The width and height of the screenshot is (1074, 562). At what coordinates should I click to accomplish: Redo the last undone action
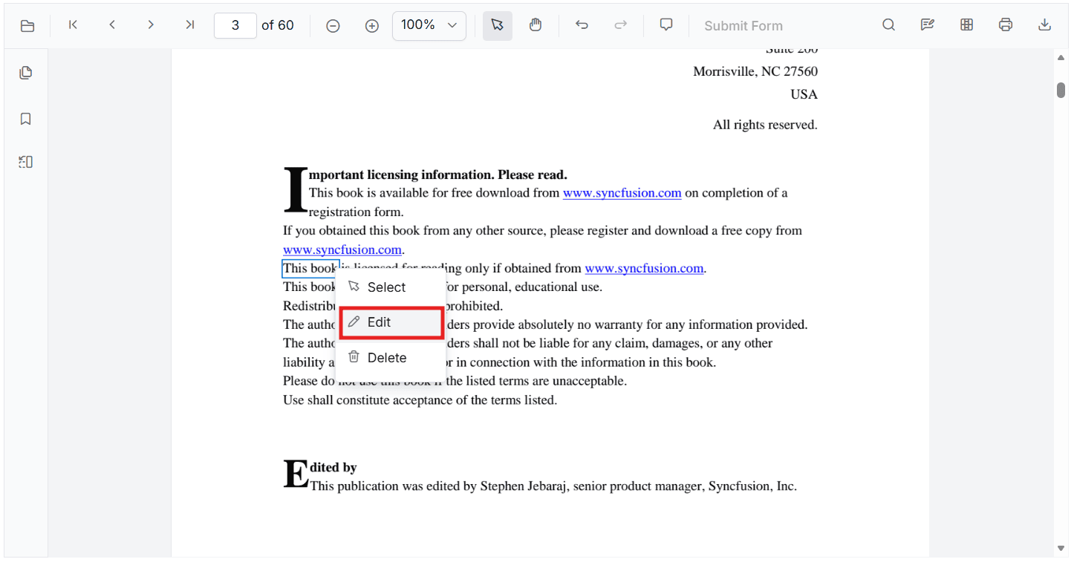tap(621, 25)
